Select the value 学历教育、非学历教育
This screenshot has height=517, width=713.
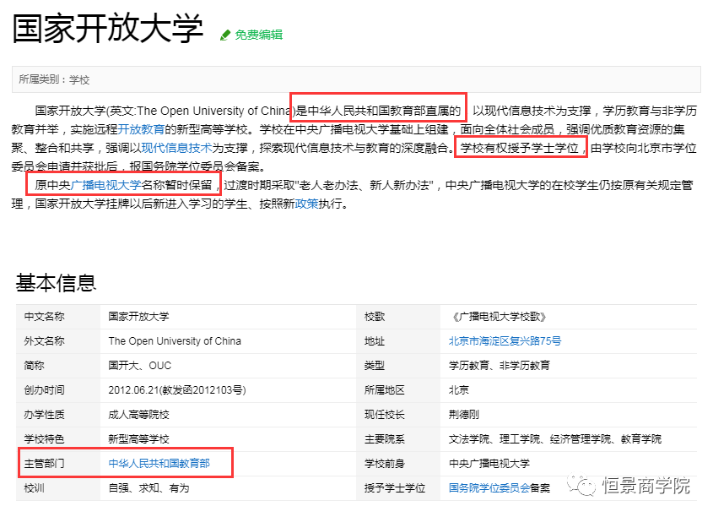[x=500, y=366]
